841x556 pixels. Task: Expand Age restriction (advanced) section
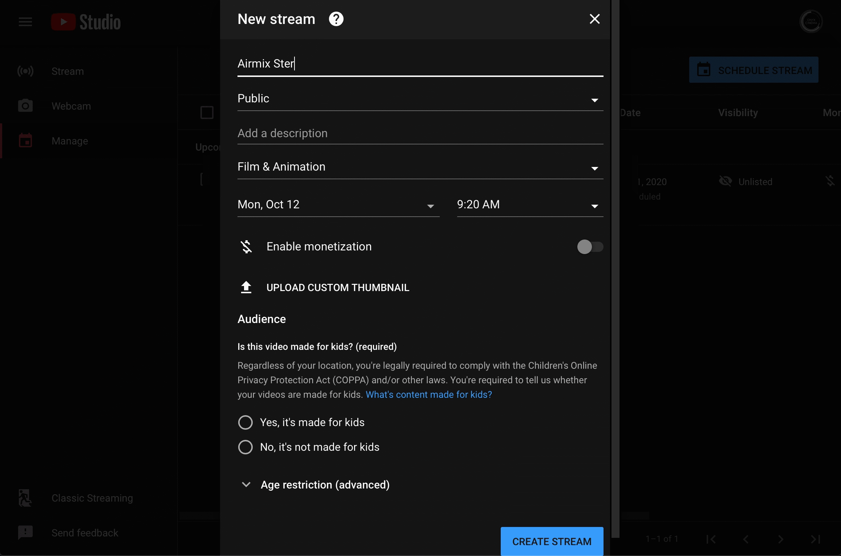pyautogui.click(x=325, y=485)
